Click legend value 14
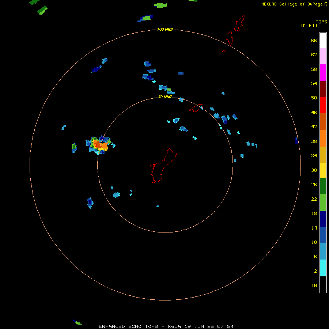329x329 pixels. tap(314, 228)
